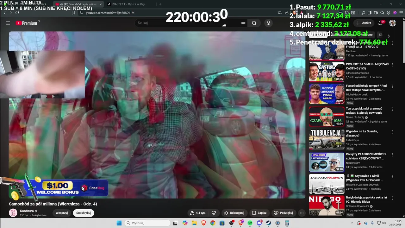
Task: Open Brave playlist music note icon
Action: tap(363, 13)
